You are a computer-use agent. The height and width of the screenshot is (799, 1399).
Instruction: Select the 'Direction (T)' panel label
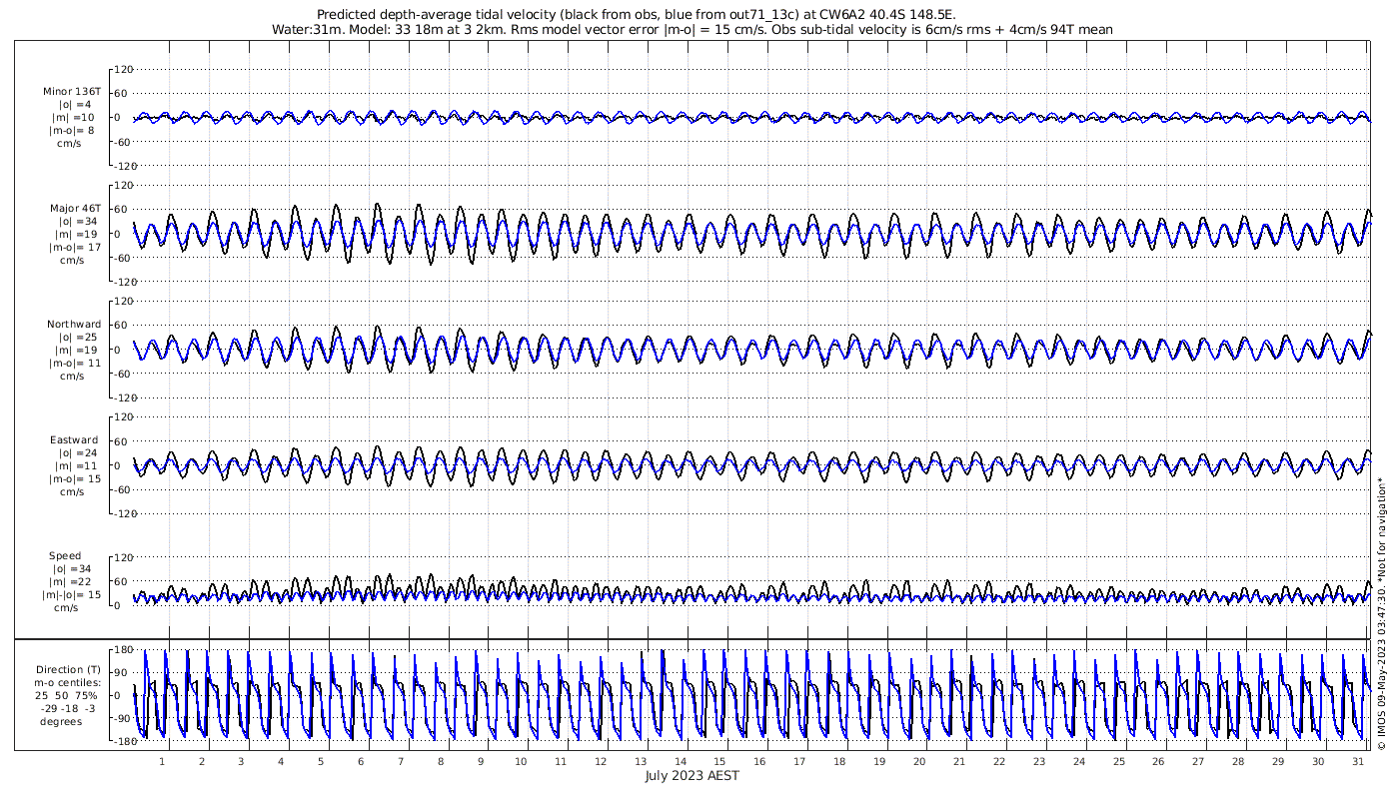click(68, 669)
